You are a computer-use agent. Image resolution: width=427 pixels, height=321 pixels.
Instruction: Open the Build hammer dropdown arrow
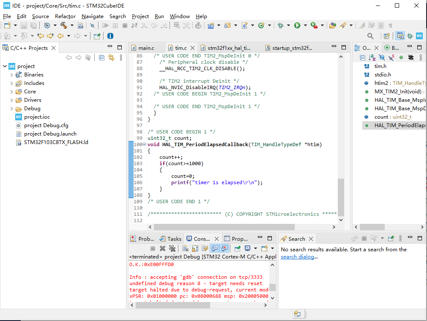pyautogui.click(x=72, y=26)
